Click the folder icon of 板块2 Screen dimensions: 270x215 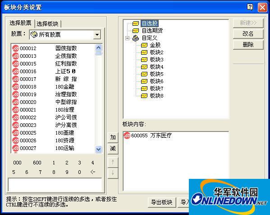click(x=144, y=52)
